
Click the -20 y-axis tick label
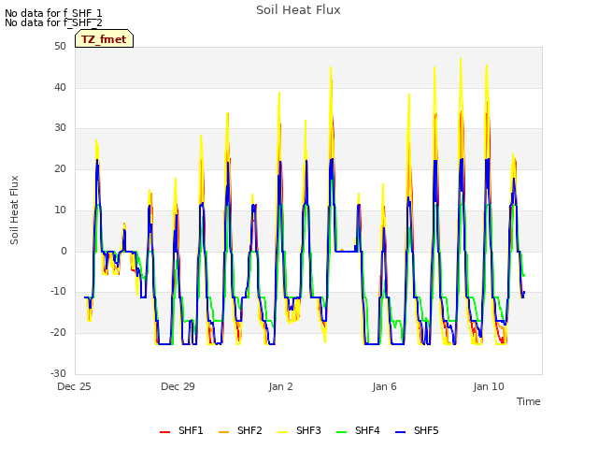58,333
